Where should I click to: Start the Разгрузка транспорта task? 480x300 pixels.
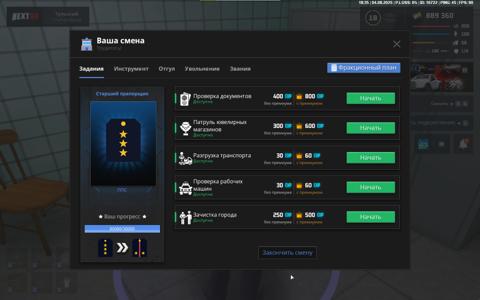click(371, 158)
